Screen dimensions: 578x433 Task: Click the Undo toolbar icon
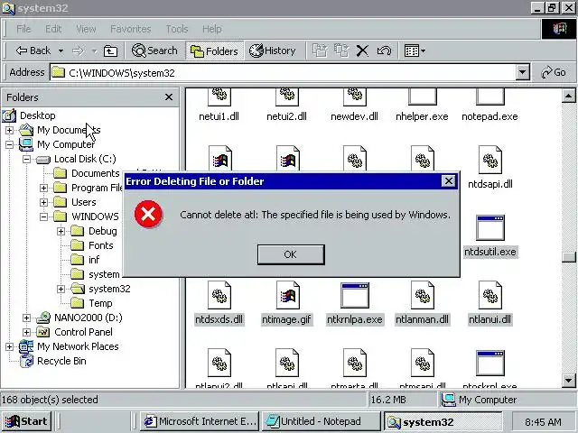[384, 51]
